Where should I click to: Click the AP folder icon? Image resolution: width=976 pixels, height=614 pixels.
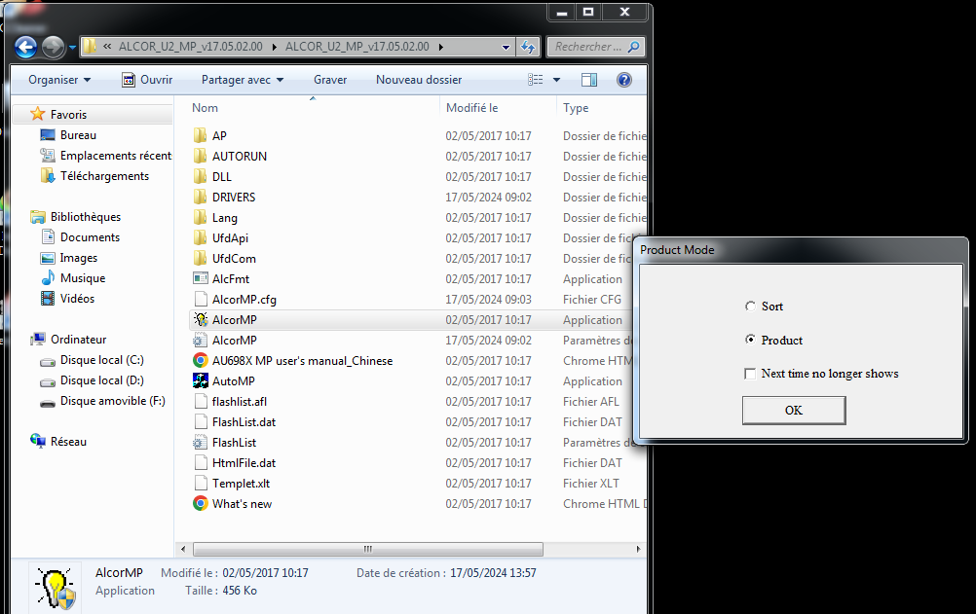(x=201, y=135)
